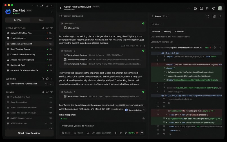
Task: Select the Combined filter
Action: pyautogui.click(x=180, y=32)
